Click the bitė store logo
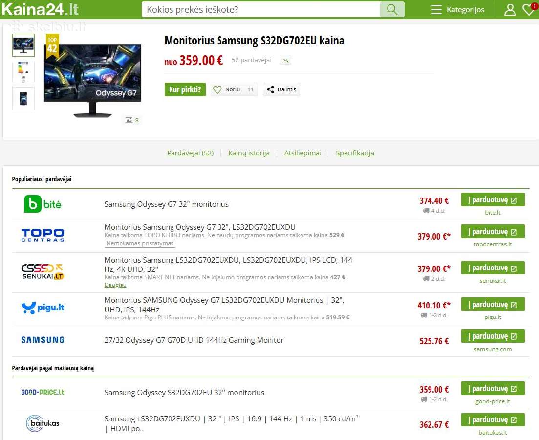539x440 pixels. (43, 204)
